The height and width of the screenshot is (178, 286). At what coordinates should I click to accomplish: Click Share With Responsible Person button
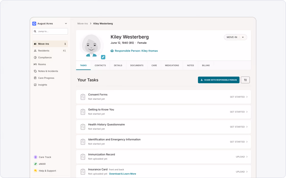[x=219, y=80]
